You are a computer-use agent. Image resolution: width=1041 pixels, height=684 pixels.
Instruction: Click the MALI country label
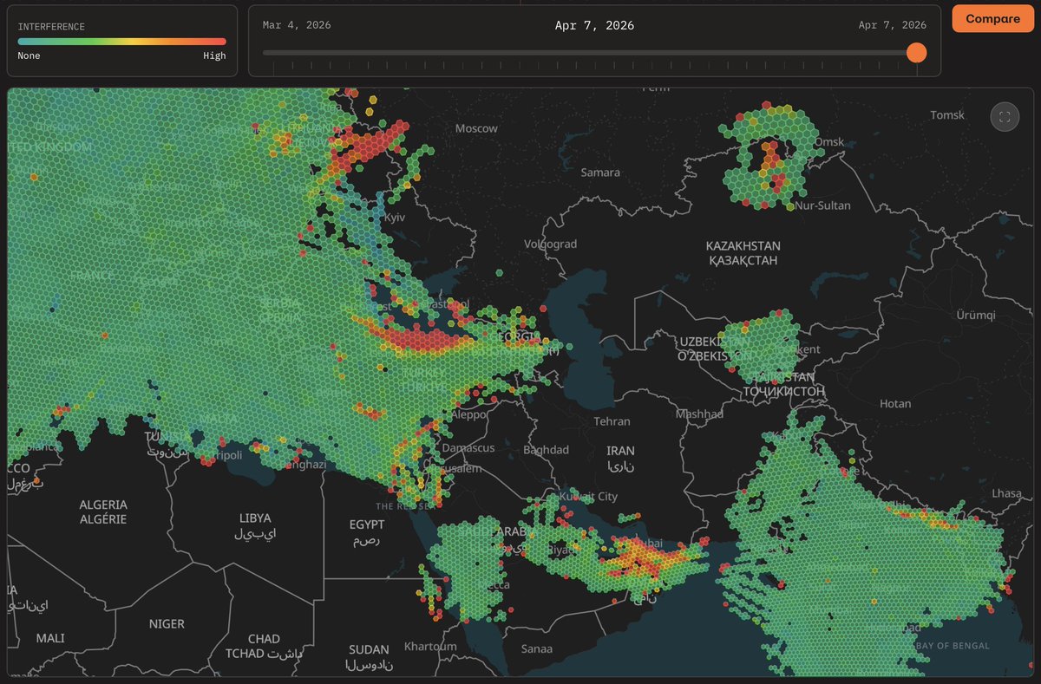[50, 638]
